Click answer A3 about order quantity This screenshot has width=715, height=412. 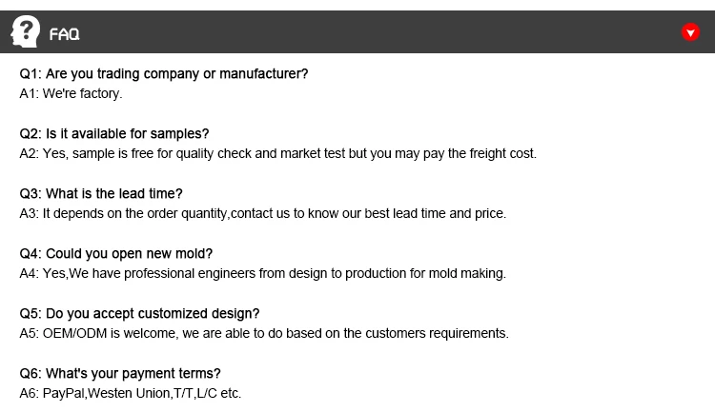pos(262,213)
